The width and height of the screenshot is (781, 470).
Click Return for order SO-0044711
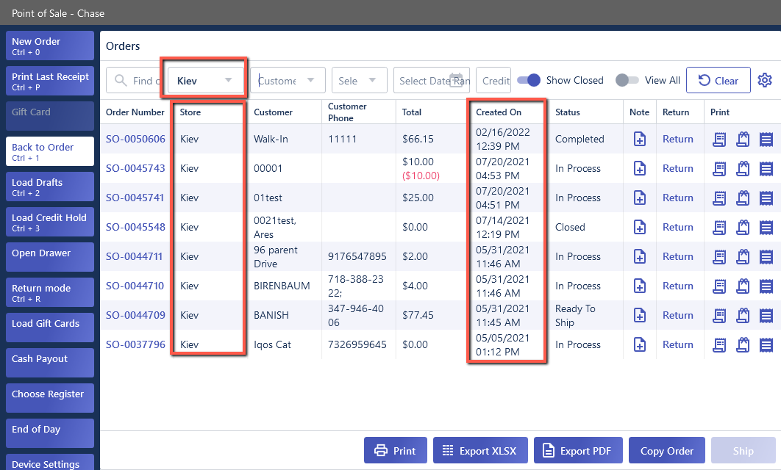[677, 256]
